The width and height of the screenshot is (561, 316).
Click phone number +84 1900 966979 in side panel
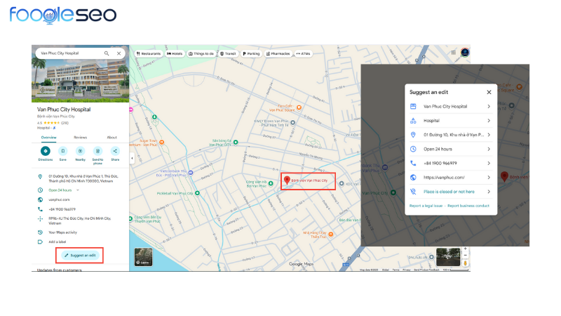pos(62,209)
